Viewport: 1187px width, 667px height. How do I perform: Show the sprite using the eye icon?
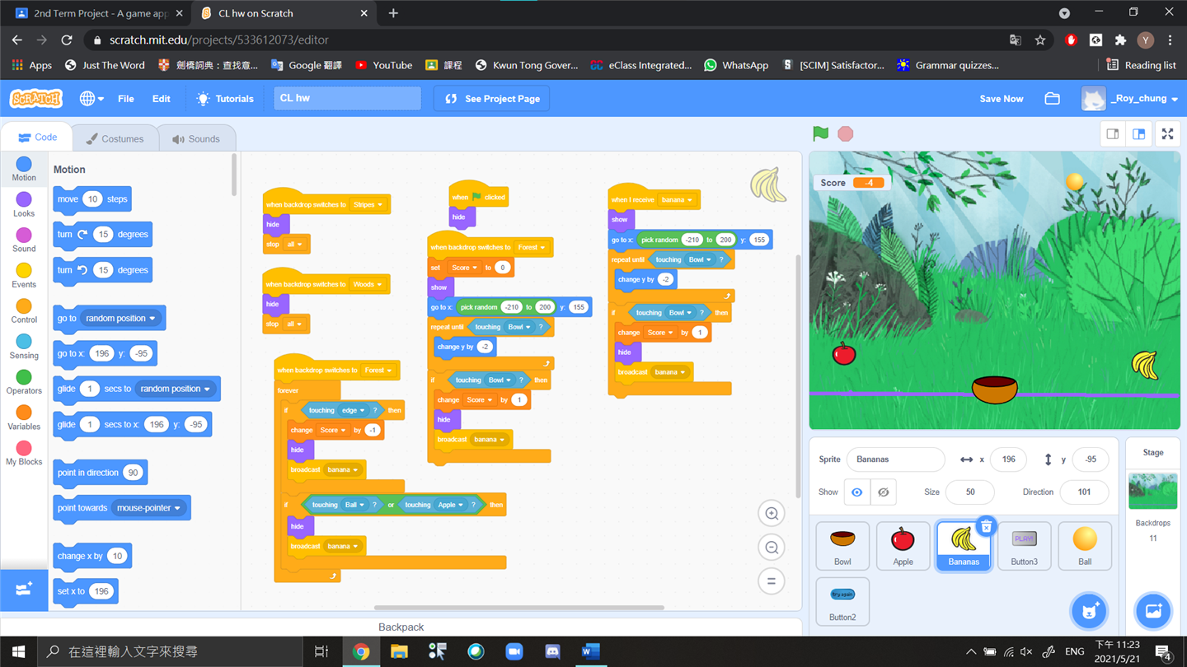pyautogui.click(x=856, y=492)
